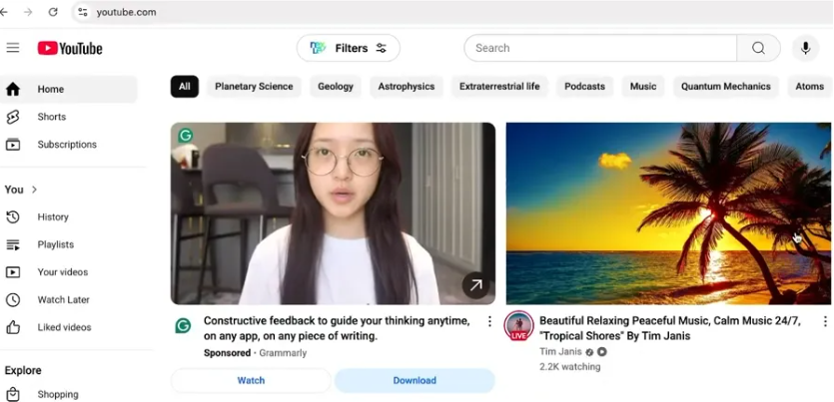Click the browser back arrow
The height and width of the screenshot is (402, 834).
pos(4,12)
